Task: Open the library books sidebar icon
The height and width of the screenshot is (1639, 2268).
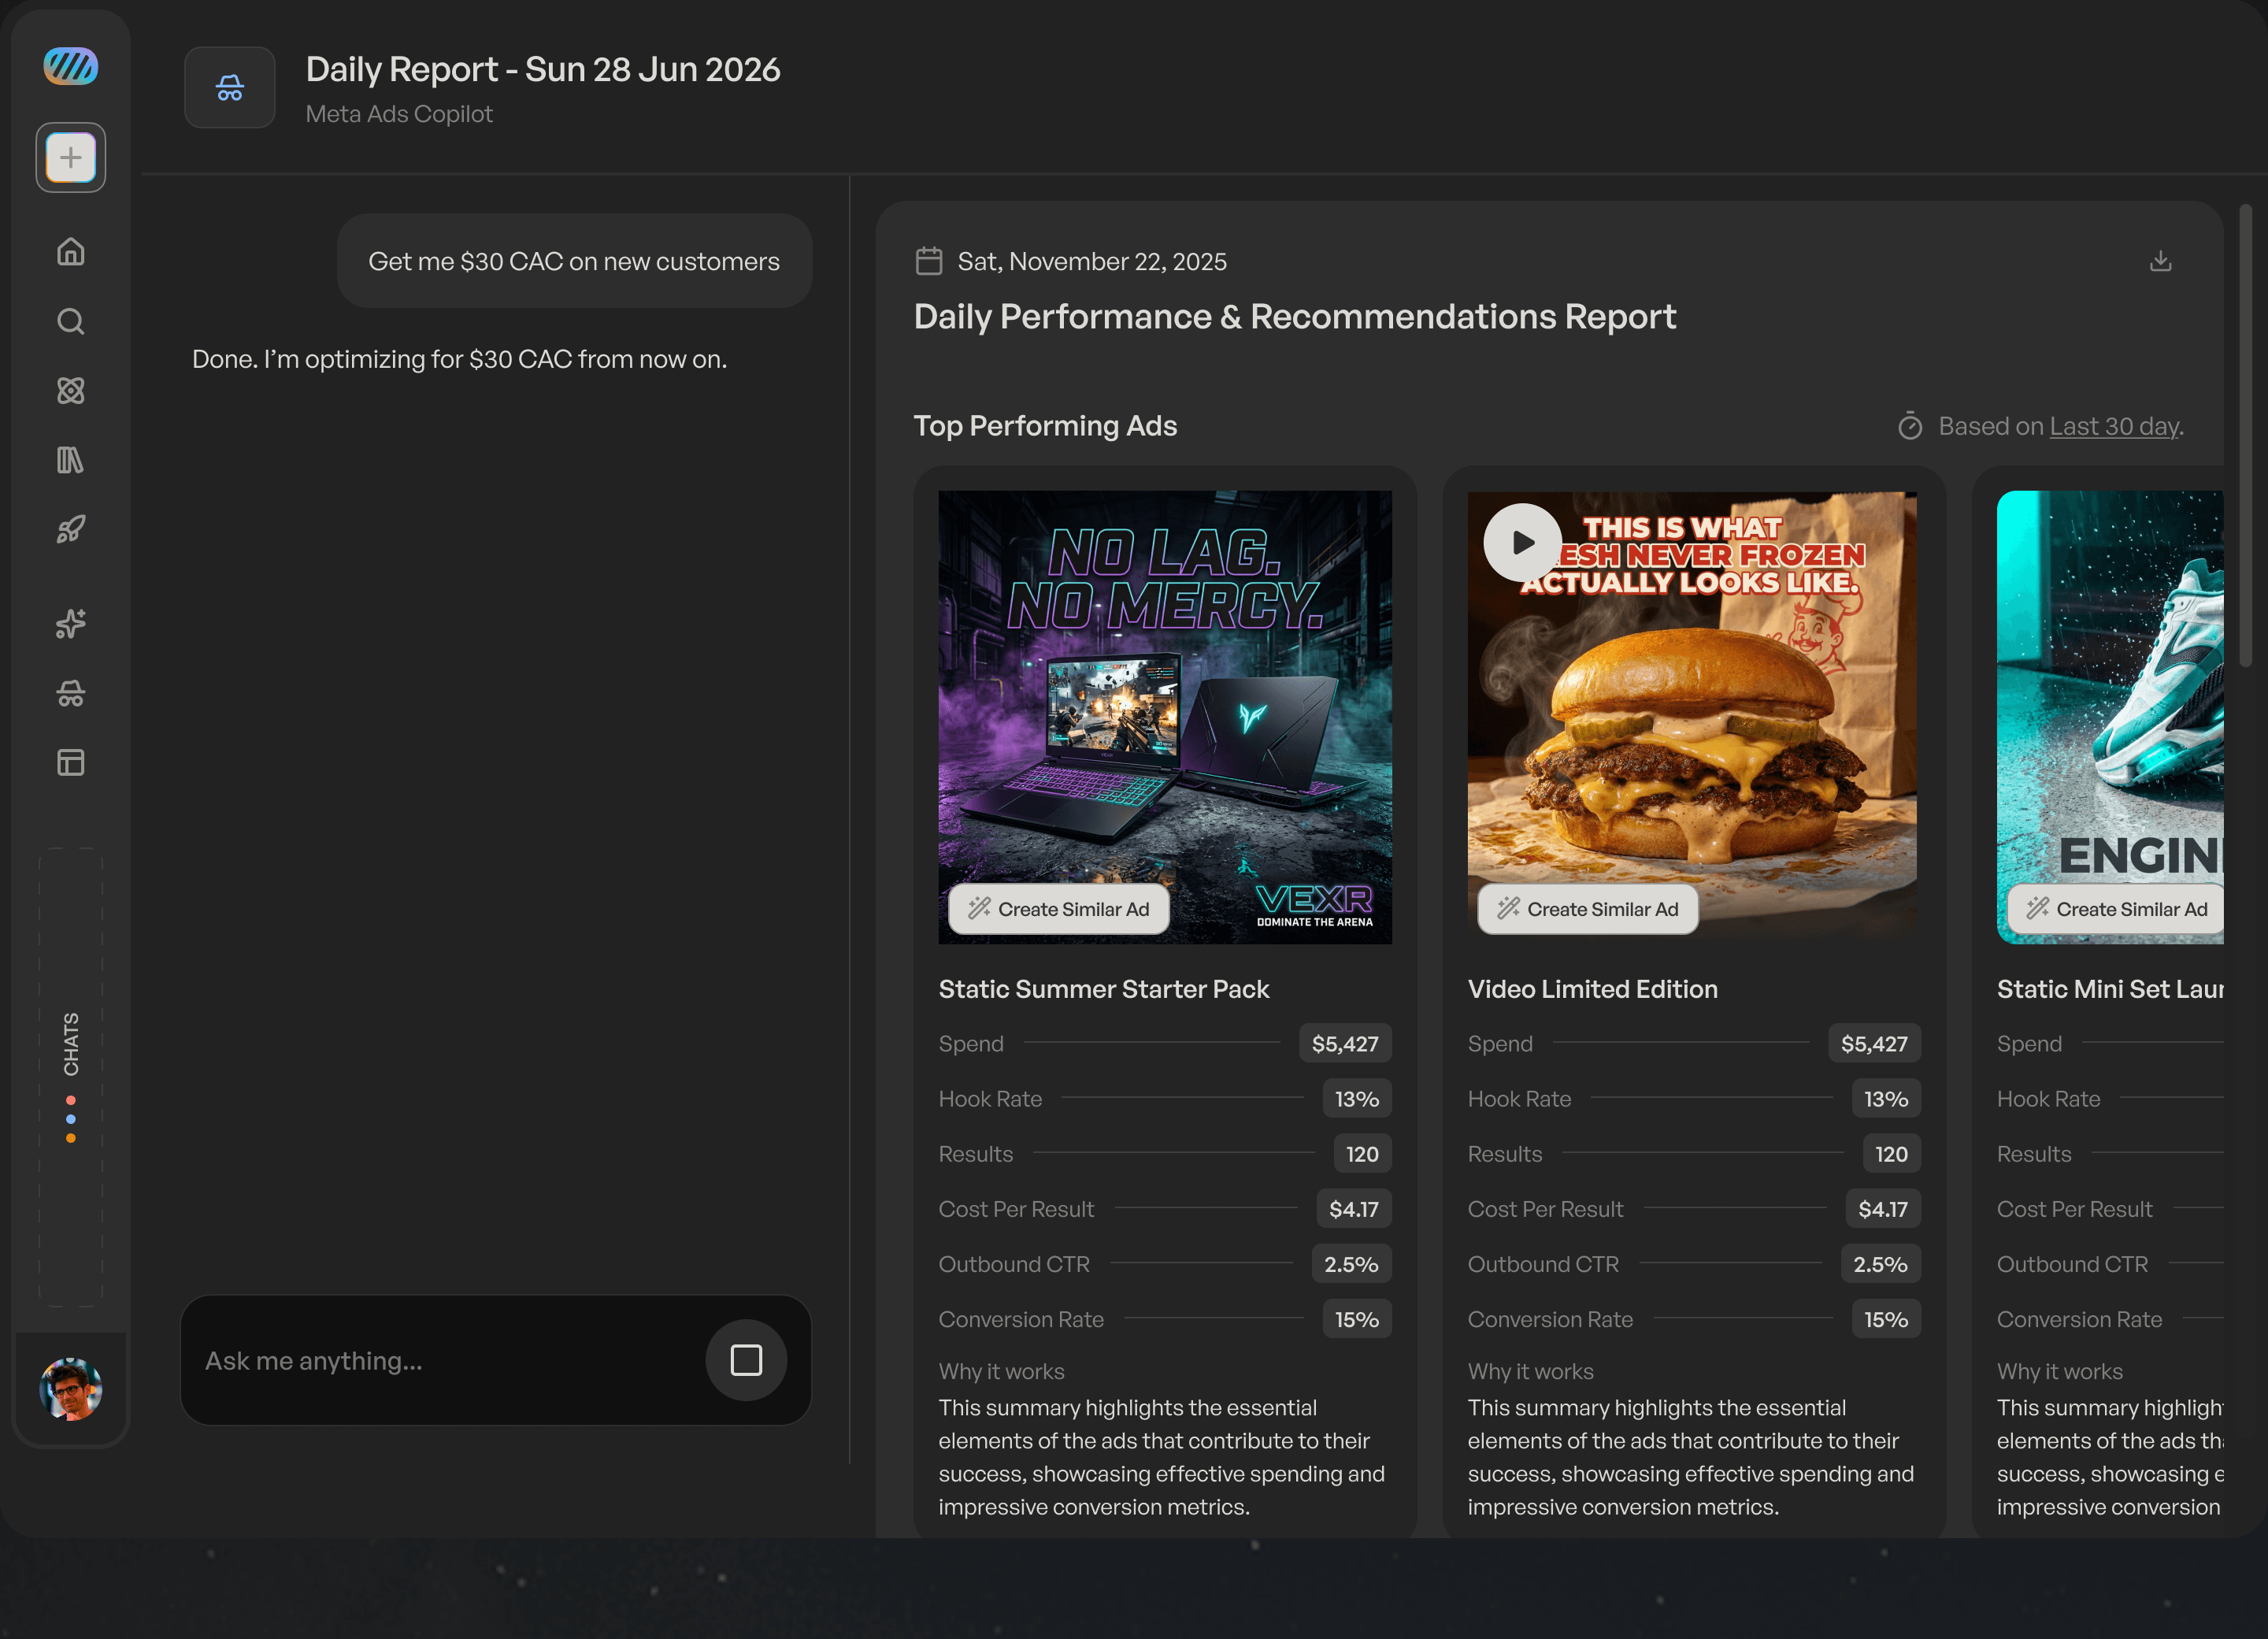Action: (70, 460)
